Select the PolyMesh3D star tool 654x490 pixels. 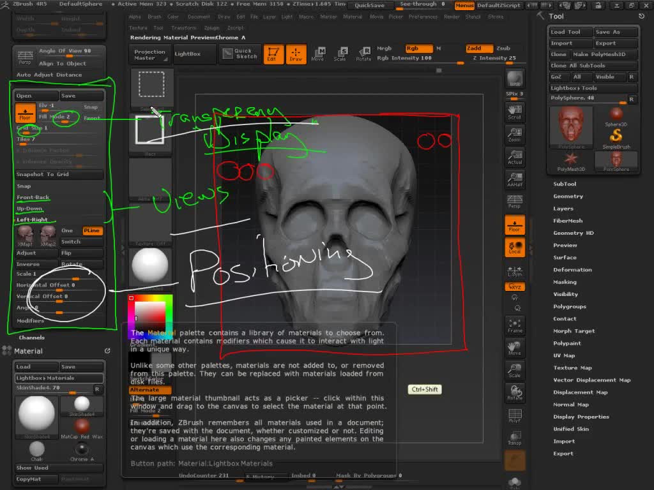pyautogui.click(x=571, y=161)
